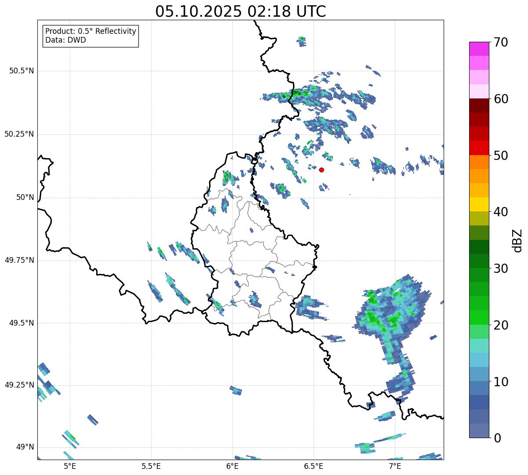Viewport: 528px width, 475px height.
Task: Click the colorbar value 70
Action: point(501,42)
